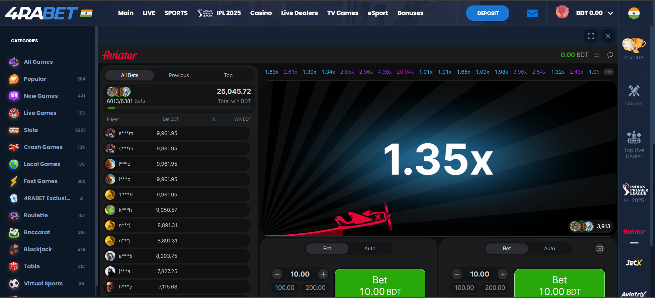Open the mail messages envelope icon
The width and height of the screenshot is (655, 298).
(532, 13)
